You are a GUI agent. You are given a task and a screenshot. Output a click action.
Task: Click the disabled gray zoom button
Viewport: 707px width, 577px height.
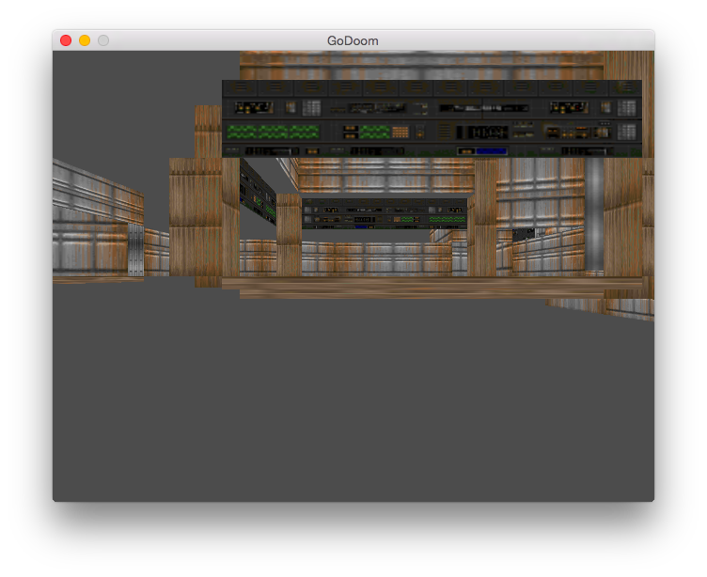click(103, 40)
